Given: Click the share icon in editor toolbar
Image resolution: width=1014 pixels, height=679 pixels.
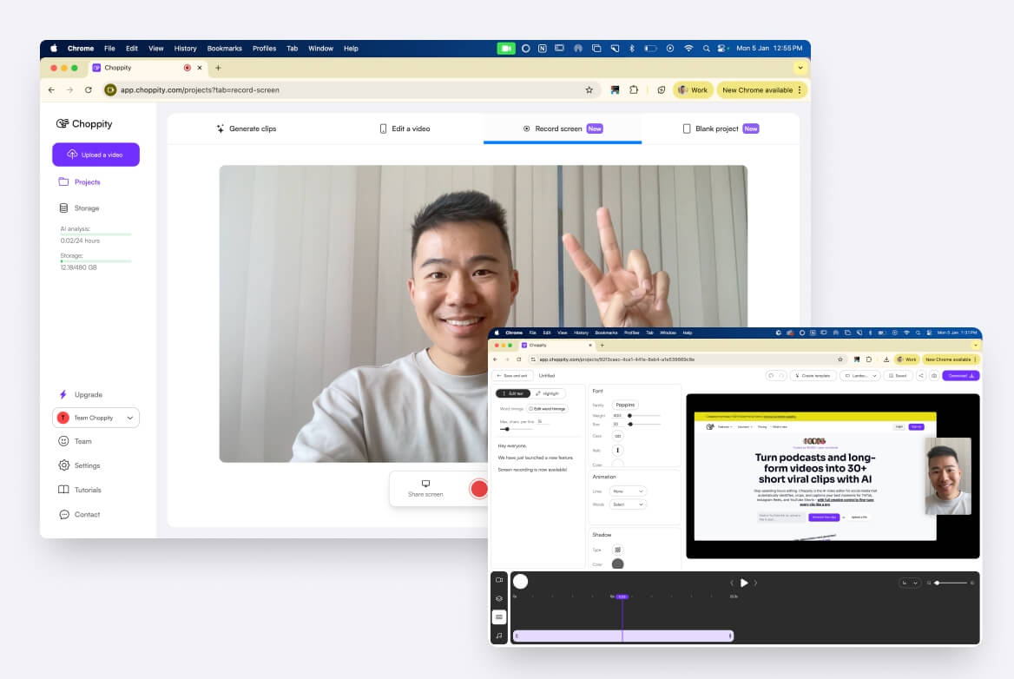Looking at the screenshot, I should click(921, 376).
